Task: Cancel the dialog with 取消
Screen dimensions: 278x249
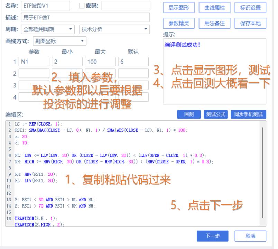Action: point(250,236)
